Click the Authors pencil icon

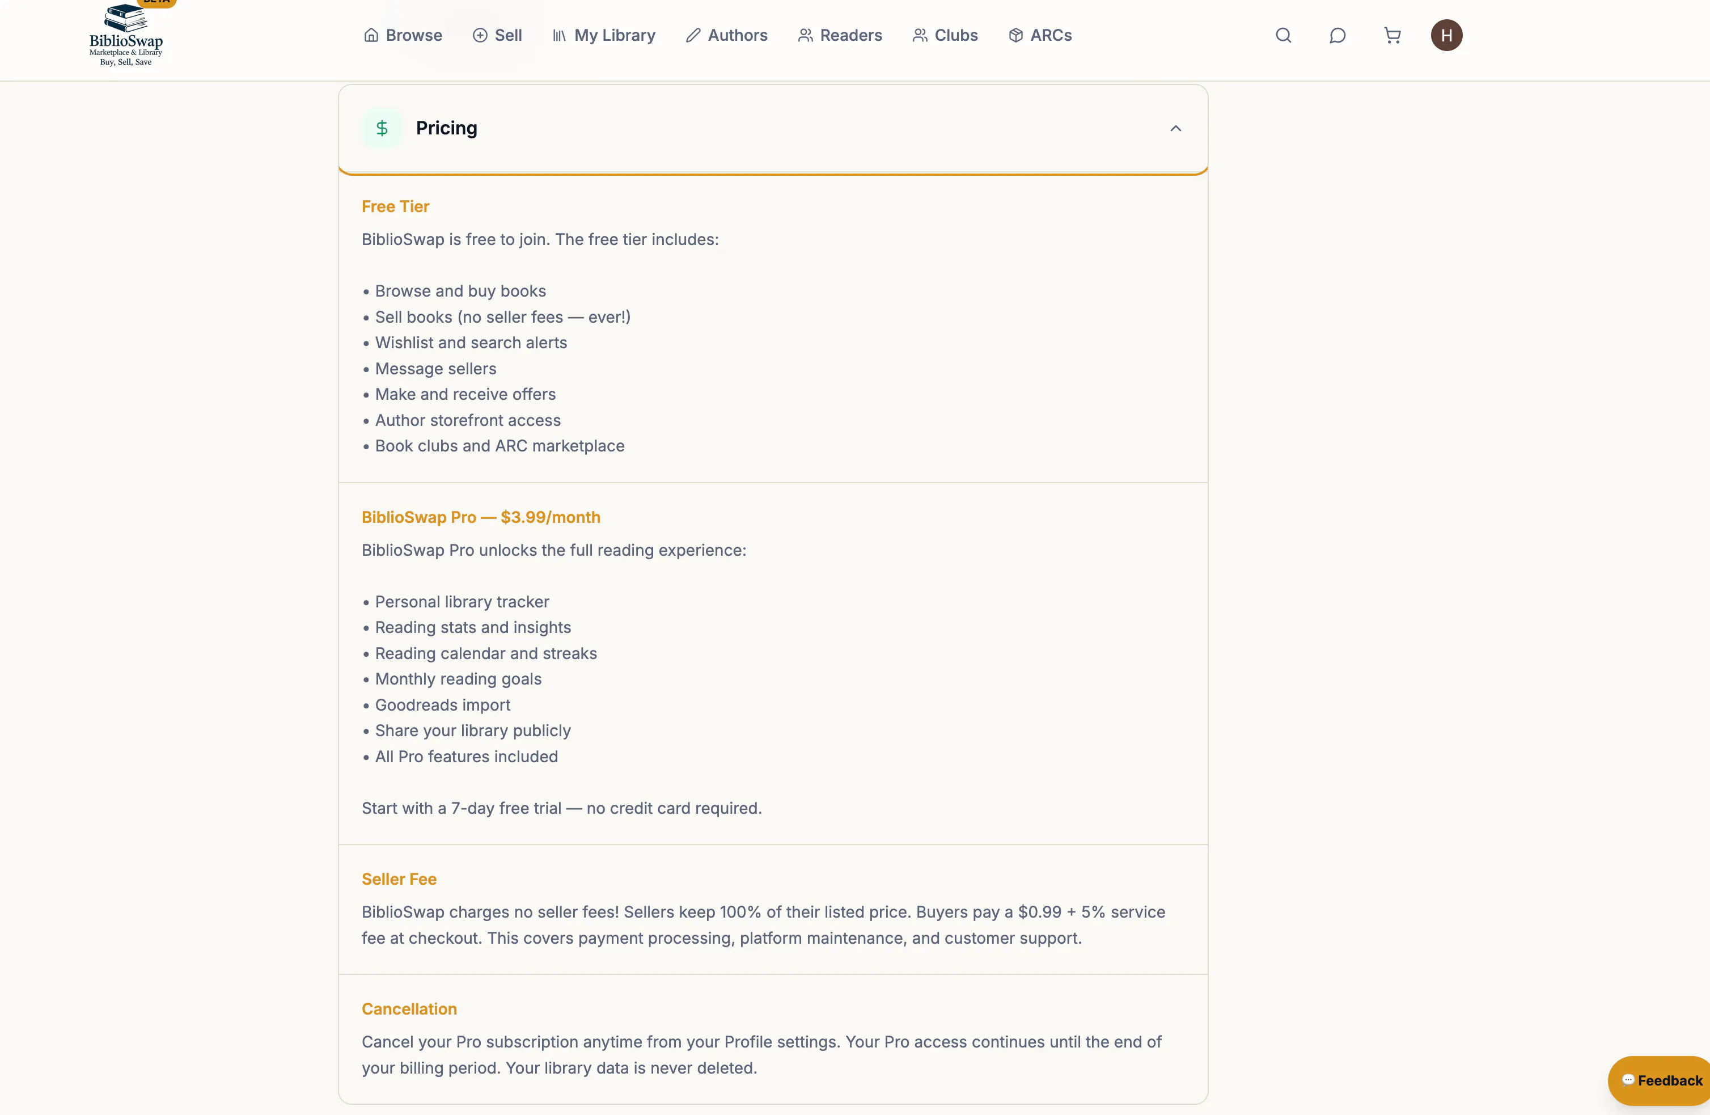(x=693, y=35)
